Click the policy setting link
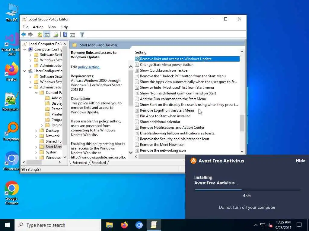 click(89, 67)
